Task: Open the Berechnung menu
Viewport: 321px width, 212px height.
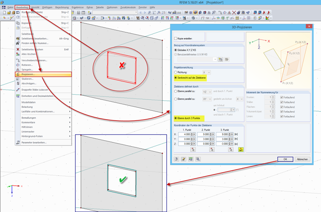Action: click(62, 7)
